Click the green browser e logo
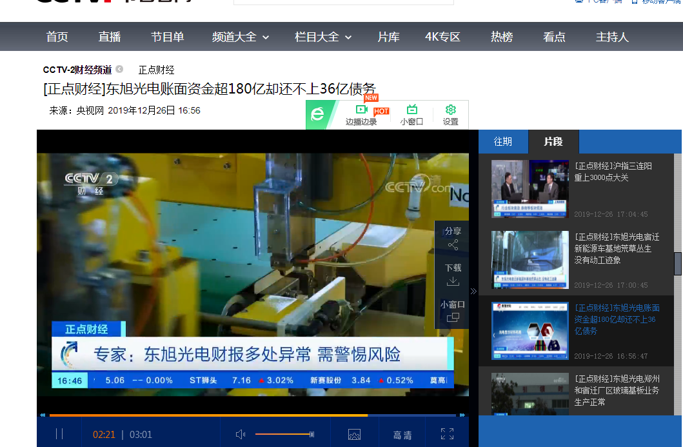Screen dimensions: 683x447 pos(317,115)
